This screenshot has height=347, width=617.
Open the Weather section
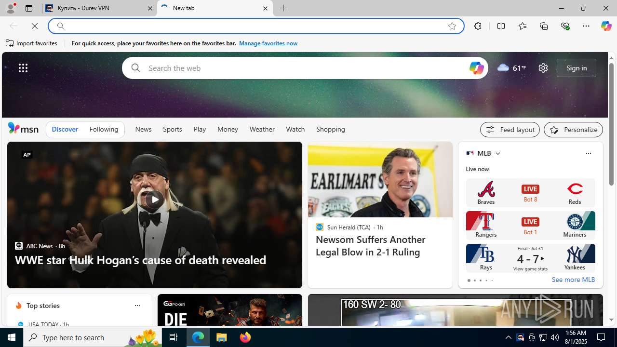click(x=262, y=129)
